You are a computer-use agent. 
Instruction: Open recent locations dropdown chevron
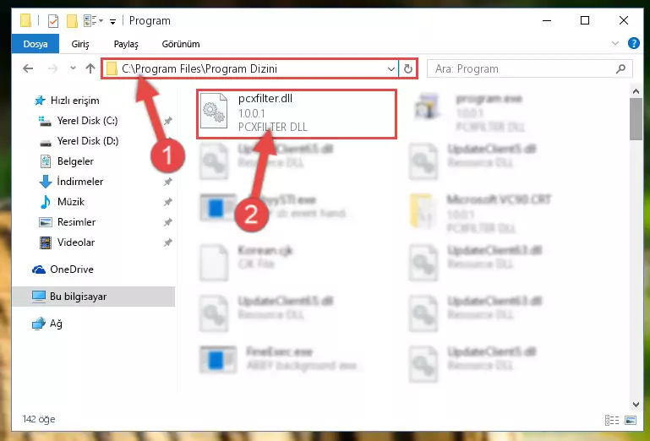73,68
